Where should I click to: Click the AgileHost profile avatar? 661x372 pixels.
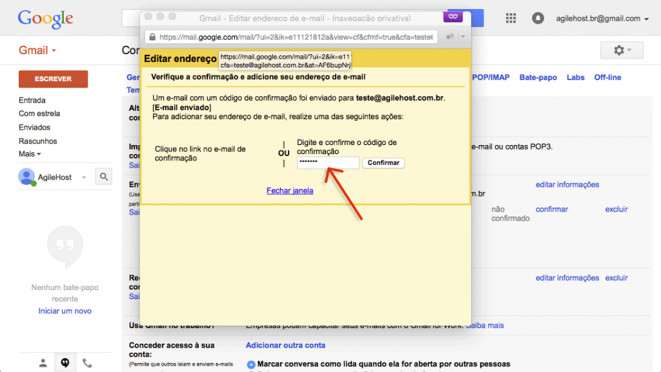point(26,177)
